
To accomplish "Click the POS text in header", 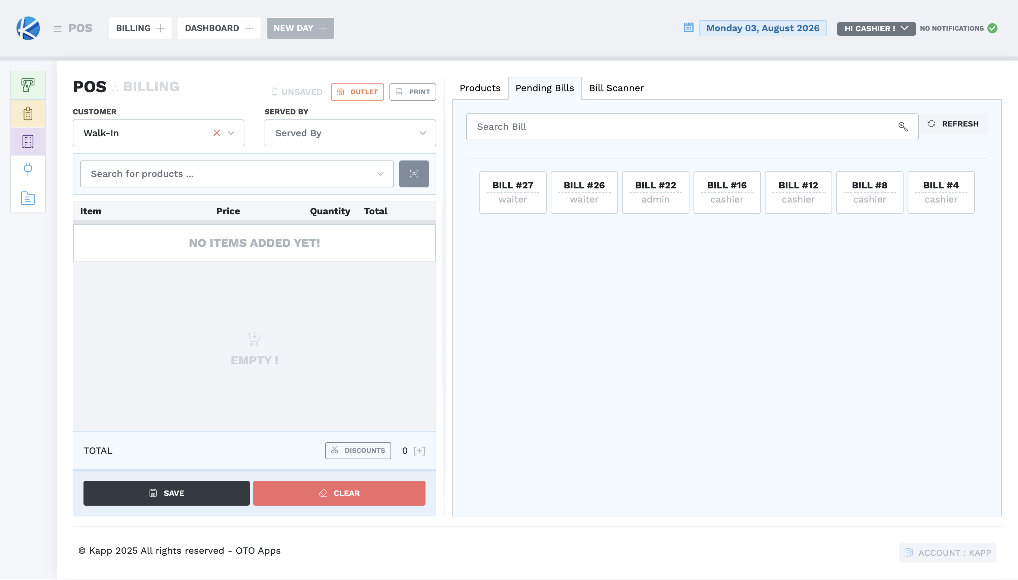I will (80, 28).
